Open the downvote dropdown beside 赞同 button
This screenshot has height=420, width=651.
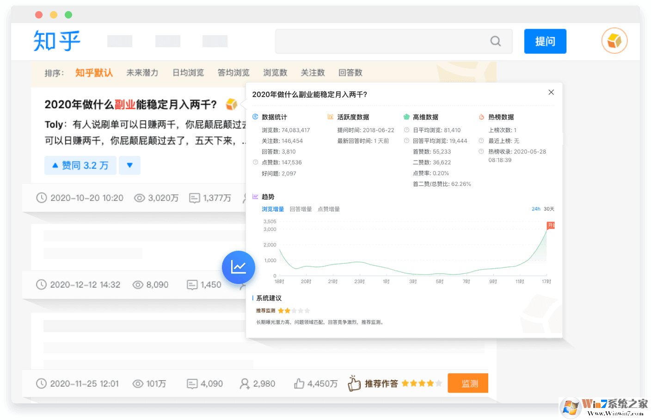129,165
